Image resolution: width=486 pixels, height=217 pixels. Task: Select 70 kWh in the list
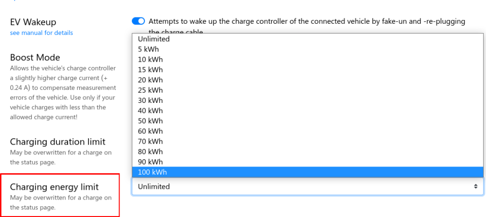(x=150, y=141)
